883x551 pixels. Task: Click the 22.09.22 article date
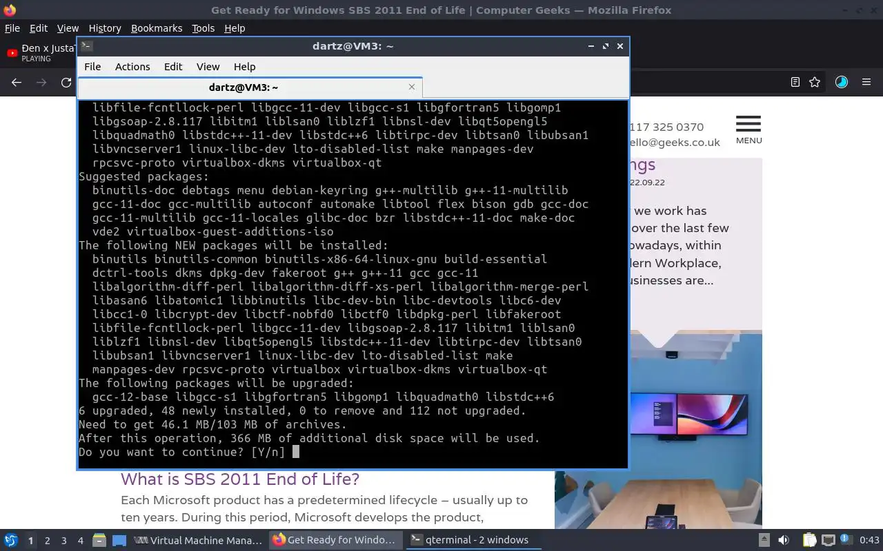tap(647, 183)
